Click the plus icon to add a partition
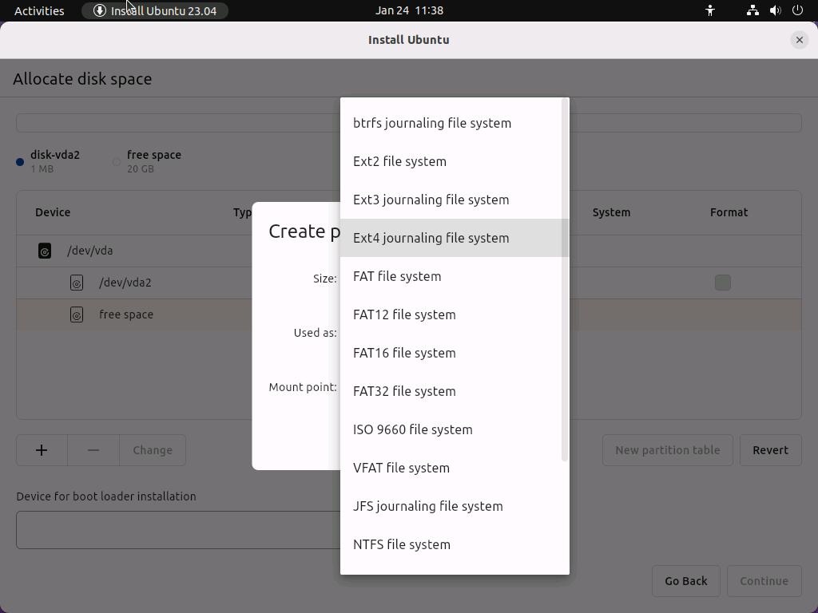Viewport: 818px width, 613px height. point(41,449)
